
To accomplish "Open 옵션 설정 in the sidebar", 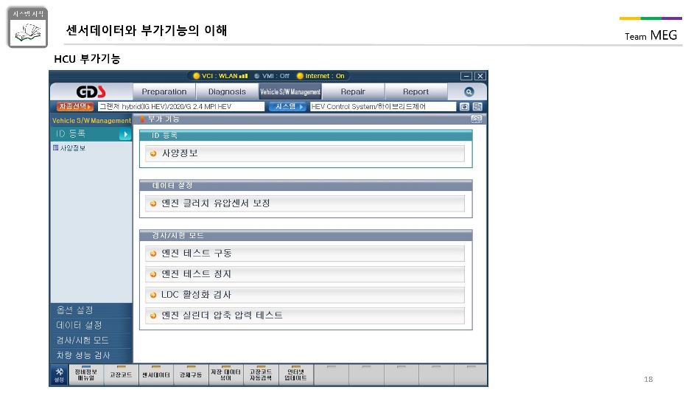I will [91, 310].
